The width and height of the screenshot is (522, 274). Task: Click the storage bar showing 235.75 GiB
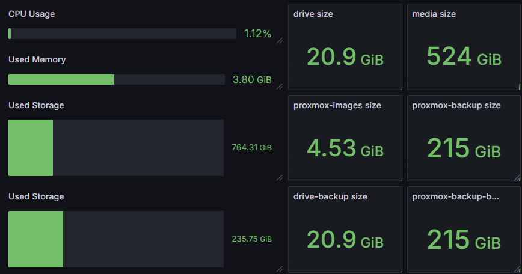pyautogui.click(x=116, y=239)
